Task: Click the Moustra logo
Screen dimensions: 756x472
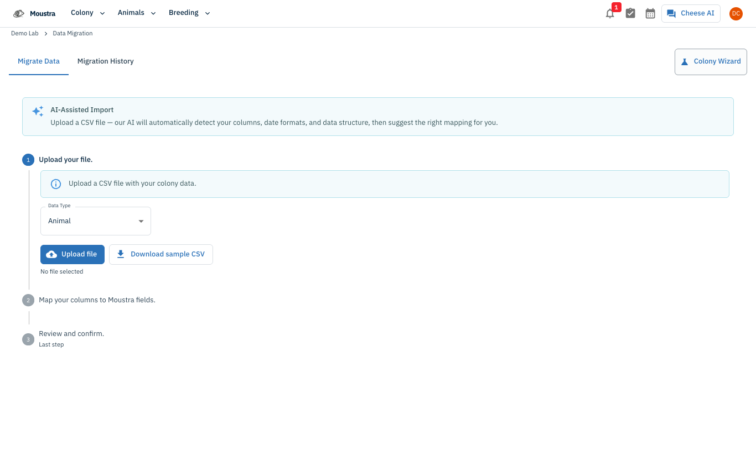Action: tap(34, 13)
